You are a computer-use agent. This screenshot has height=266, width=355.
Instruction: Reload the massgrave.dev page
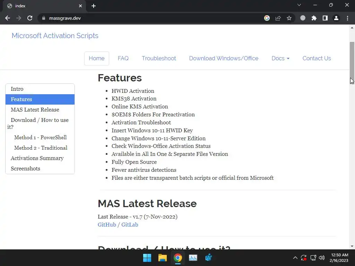(x=30, y=18)
